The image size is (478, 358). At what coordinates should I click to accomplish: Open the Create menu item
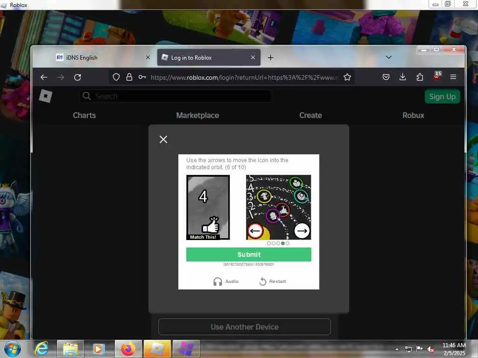coord(310,116)
